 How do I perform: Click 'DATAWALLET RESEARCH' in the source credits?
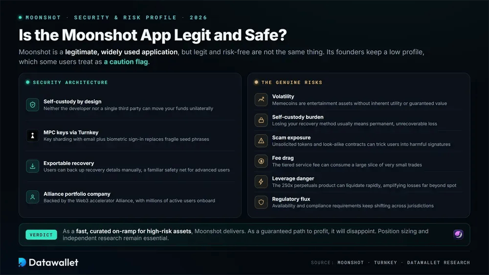(x=439, y=262)
